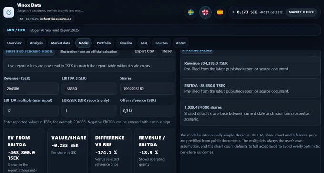Click the EUR/SEK rate input
324x173 pixels.
coord(90,111)
